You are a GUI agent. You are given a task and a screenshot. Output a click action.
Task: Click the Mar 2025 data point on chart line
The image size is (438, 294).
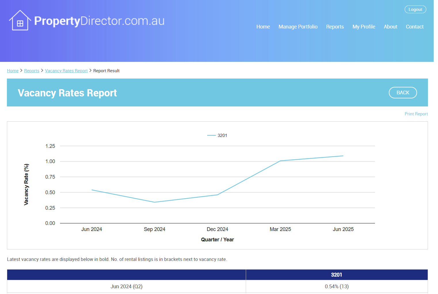(280, 161)
